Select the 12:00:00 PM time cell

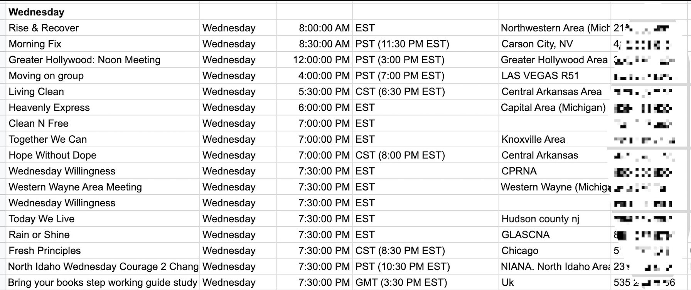pyautogui.click(x=314, y=60)
